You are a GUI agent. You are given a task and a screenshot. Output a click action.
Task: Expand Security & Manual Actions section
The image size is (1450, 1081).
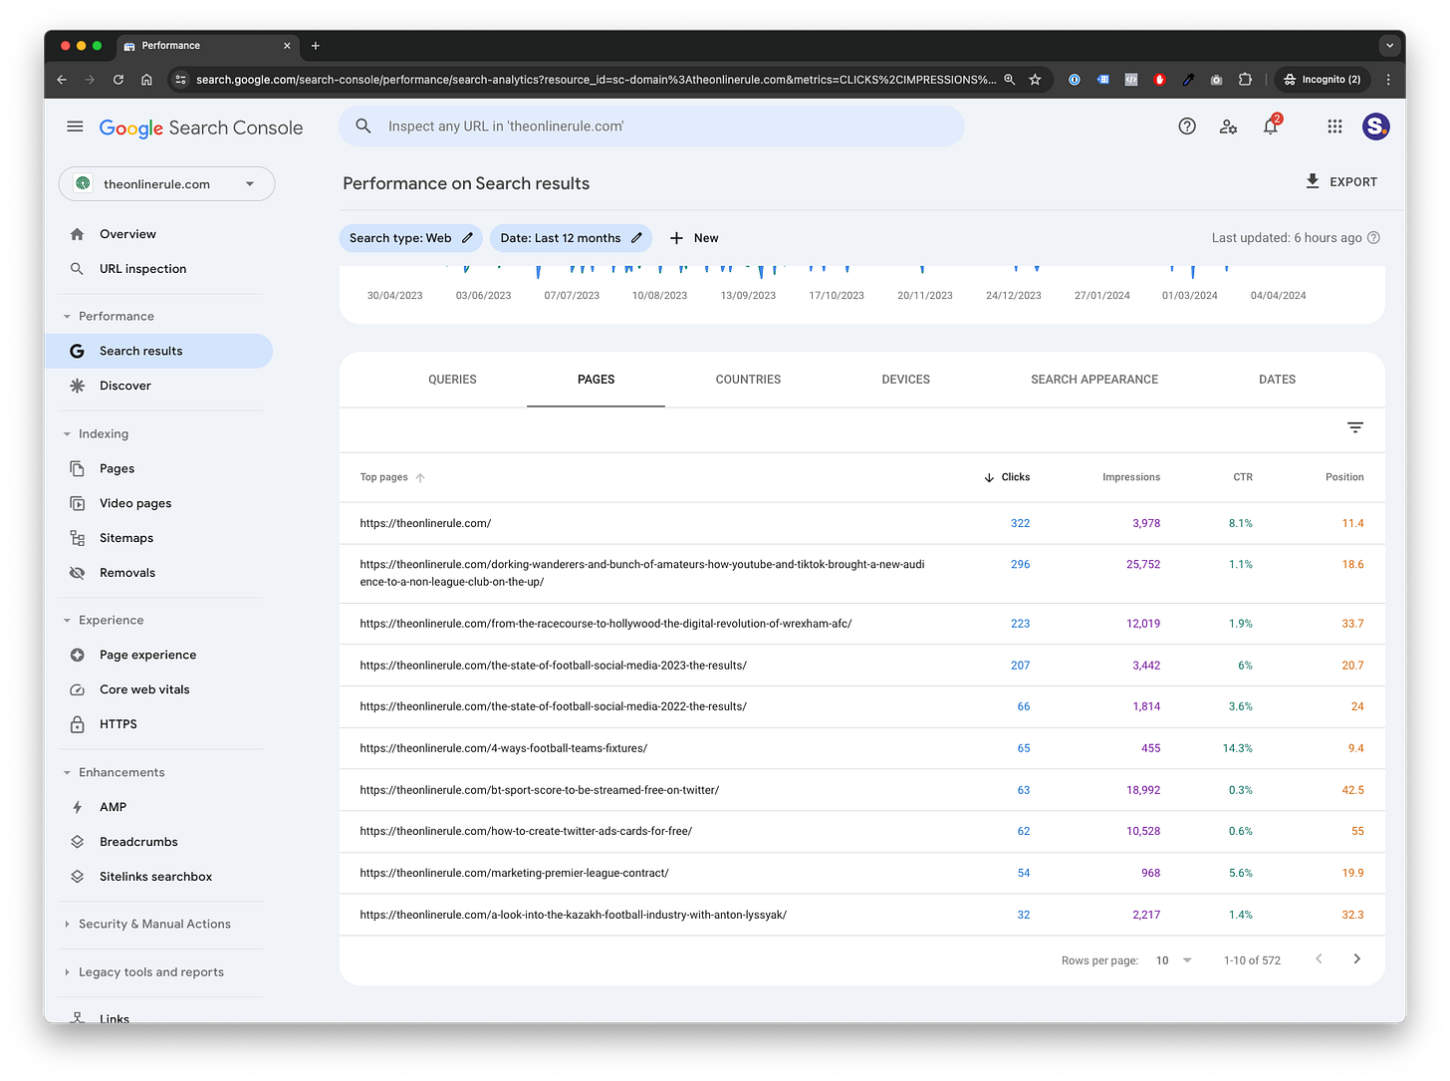click(146, 924)
